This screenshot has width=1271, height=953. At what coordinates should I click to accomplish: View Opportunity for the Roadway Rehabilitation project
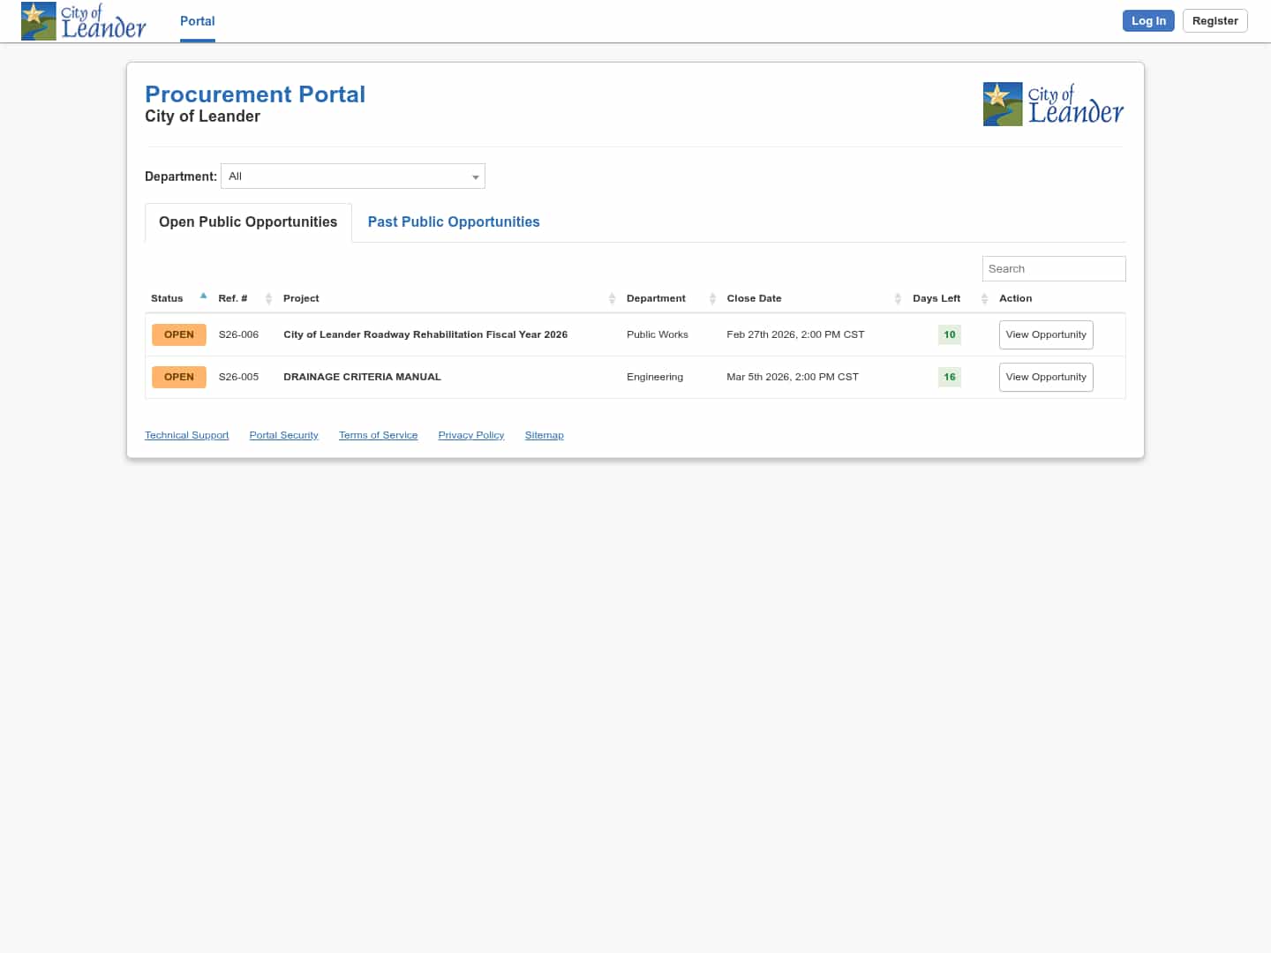(1045, 334)
